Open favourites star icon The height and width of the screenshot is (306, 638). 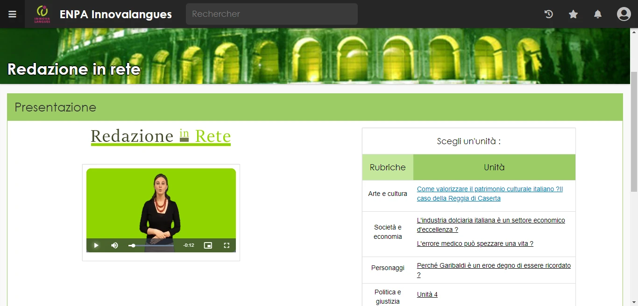click(573, 14)
